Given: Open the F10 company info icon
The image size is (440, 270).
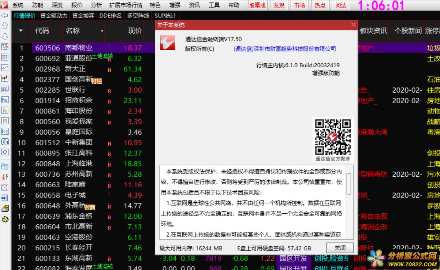Looking at the screenshot, I should 5,100.
